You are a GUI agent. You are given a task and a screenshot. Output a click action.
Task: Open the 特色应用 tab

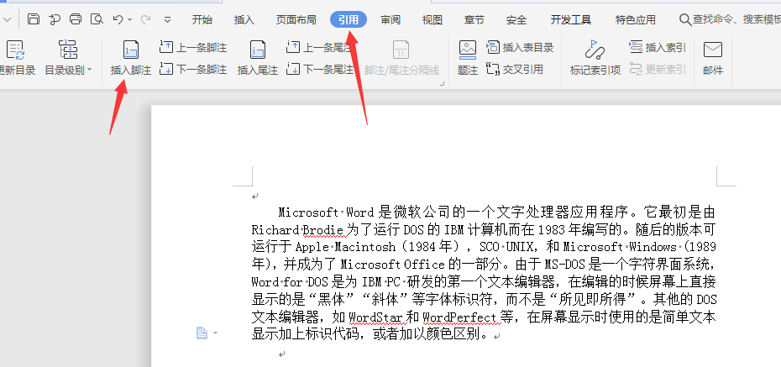coord(636,20)
